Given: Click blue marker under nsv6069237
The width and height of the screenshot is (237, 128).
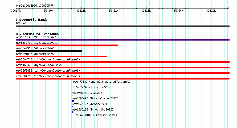Looking at the screenshot, I should pyautogui.click(x=72, y=95).
